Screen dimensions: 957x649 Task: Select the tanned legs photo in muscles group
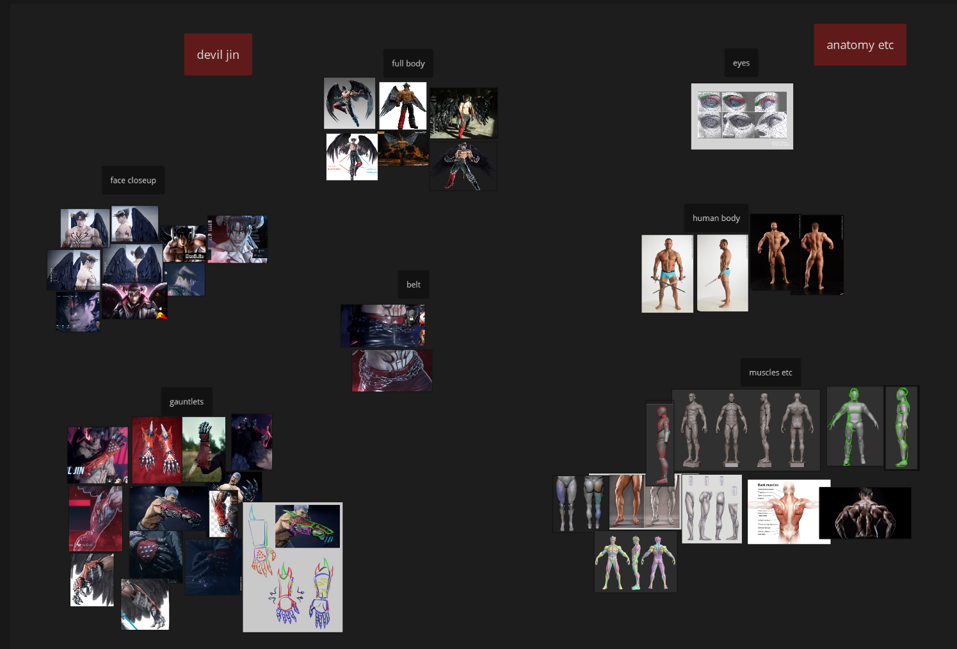(626, 501)
